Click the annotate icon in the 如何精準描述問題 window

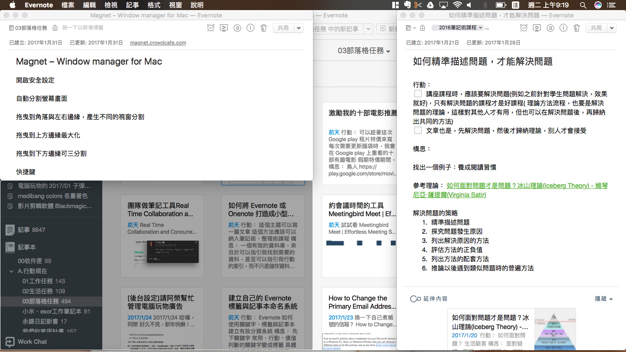click(x=550, y=28)
